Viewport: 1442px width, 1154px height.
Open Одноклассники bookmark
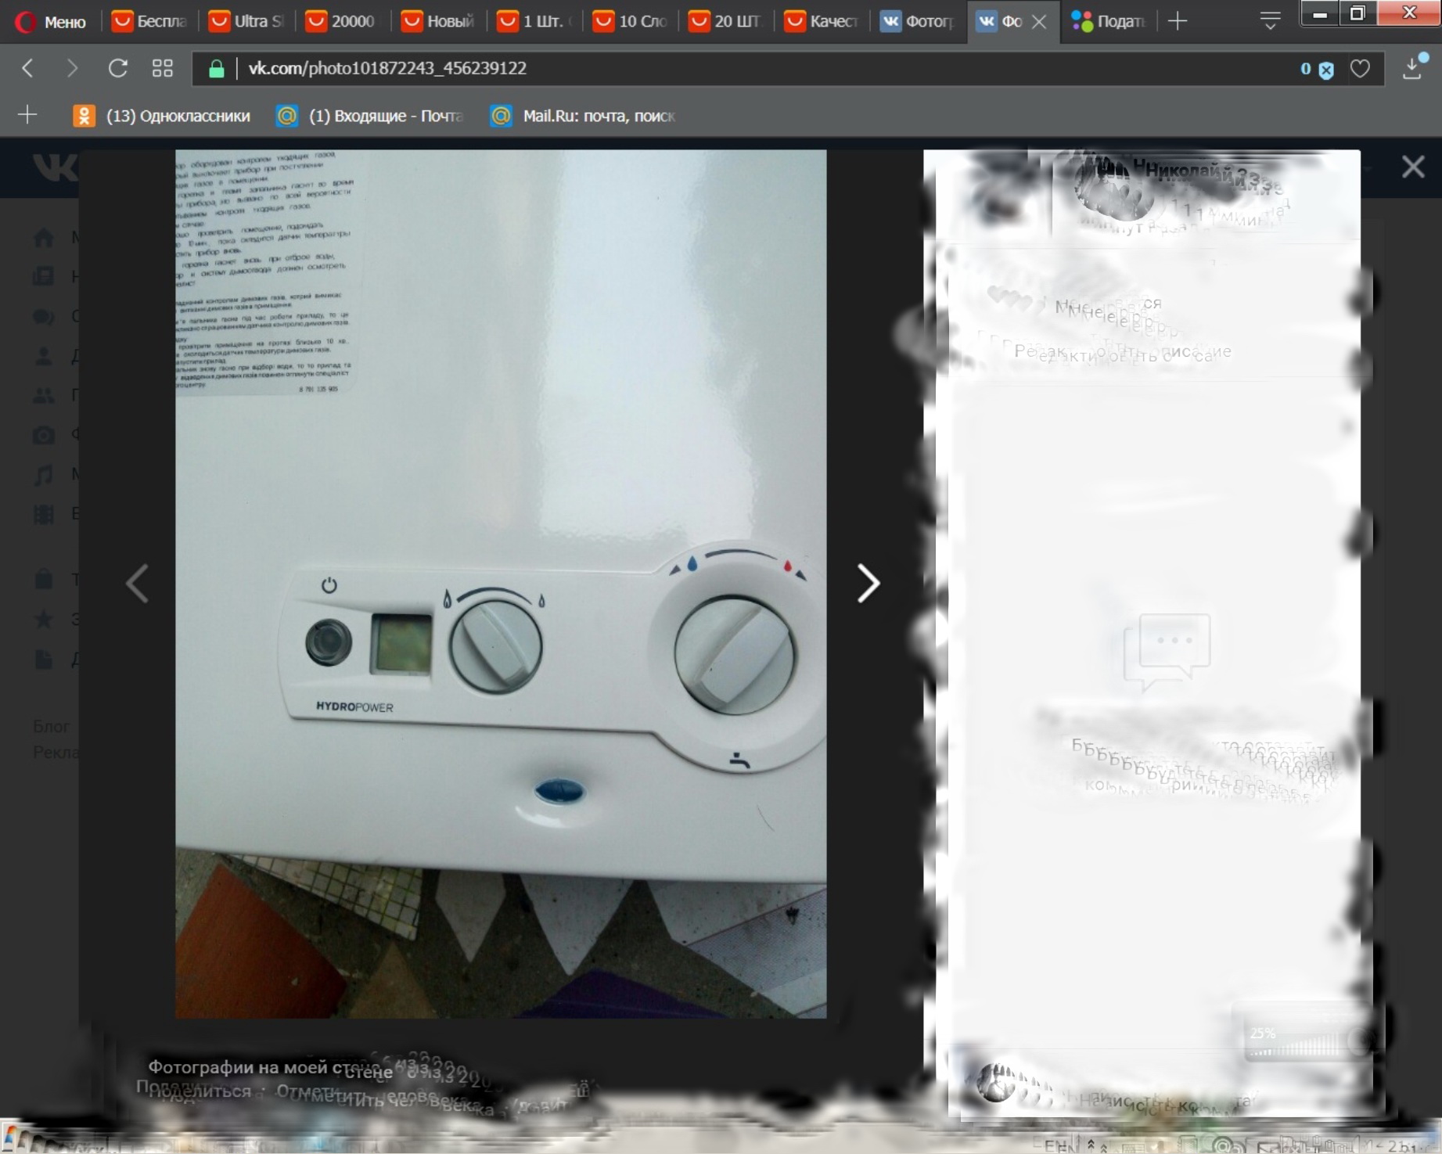point(162,116)
